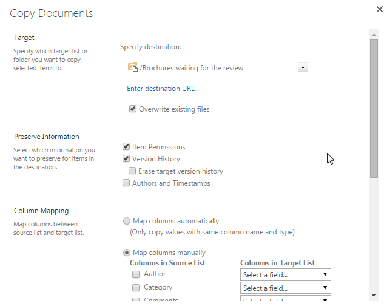Toggle the Item Permissions checkbox
387x306 pixels.
pos(126,146)
